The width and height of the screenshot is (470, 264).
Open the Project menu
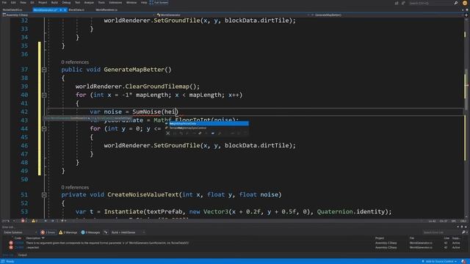click(43, 2)
